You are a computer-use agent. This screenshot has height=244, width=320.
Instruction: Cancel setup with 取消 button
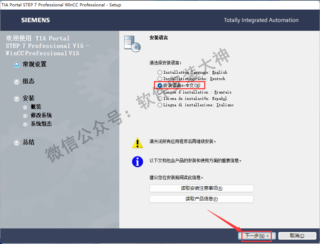click(x=297, y=236)
